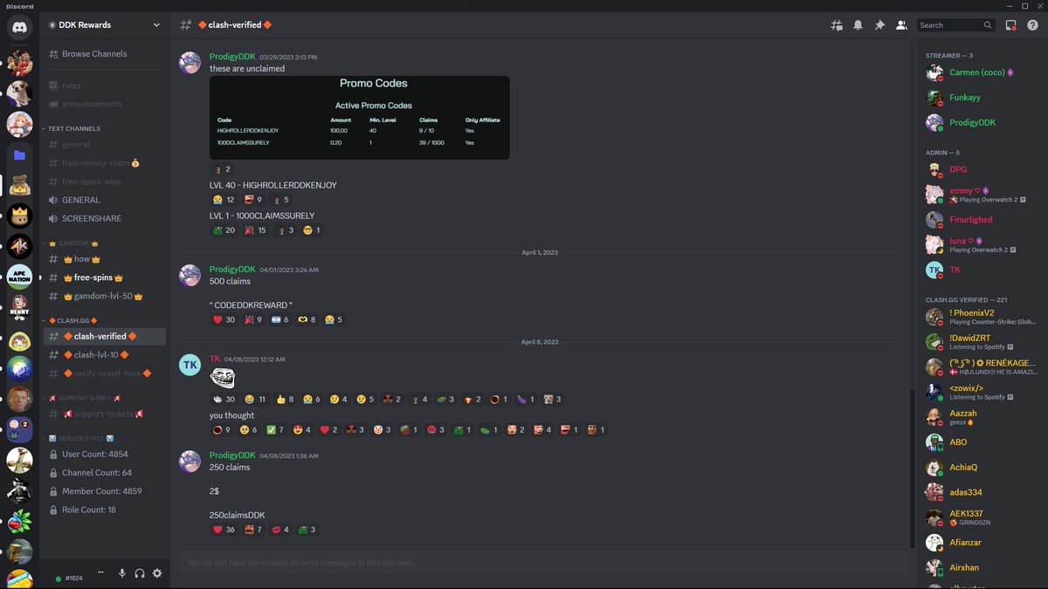Open the Threads icon in channel header

tap(837, 25)
